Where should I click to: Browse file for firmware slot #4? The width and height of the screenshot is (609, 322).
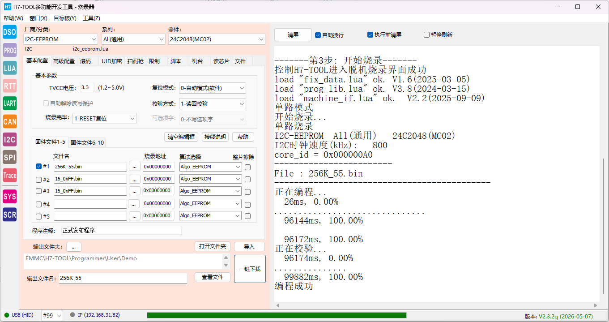tap(134, 203)
